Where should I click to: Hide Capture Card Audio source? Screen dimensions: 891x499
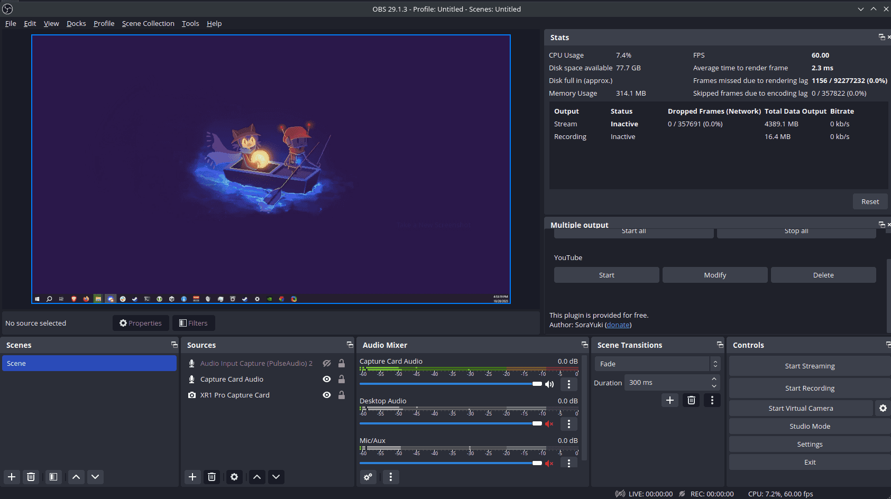[x=327, y=379]
